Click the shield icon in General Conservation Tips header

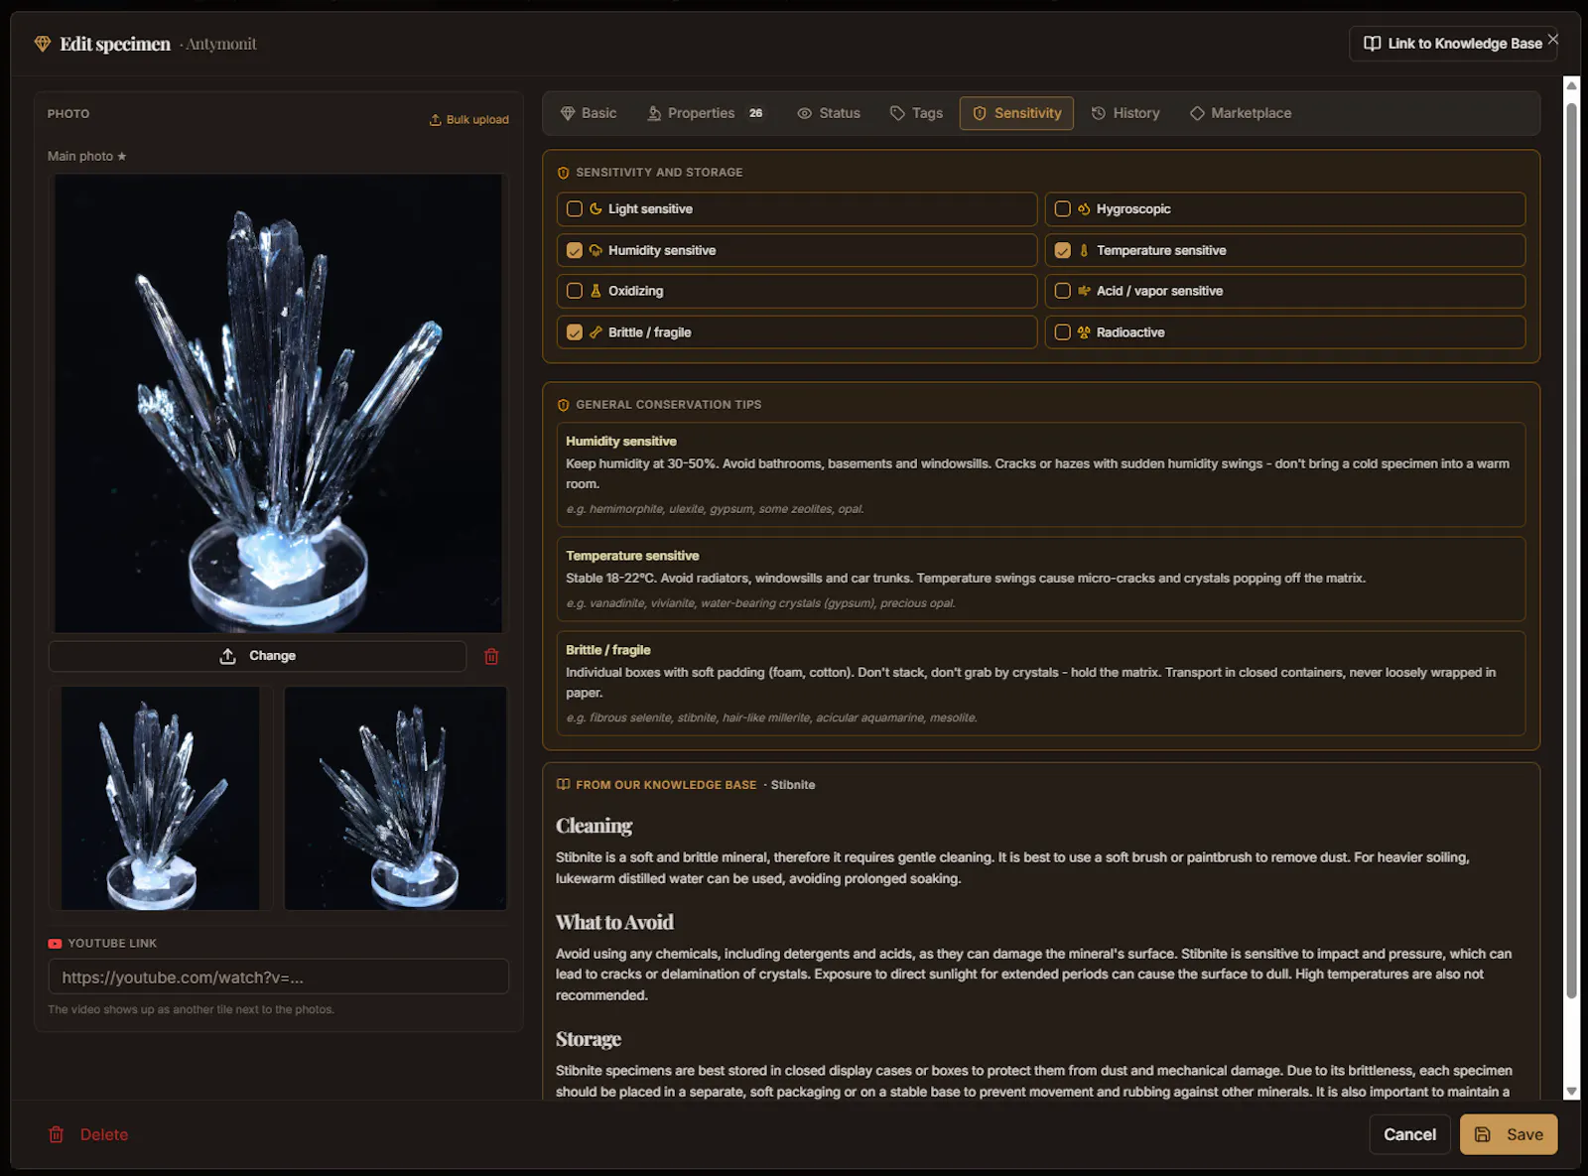564,405
